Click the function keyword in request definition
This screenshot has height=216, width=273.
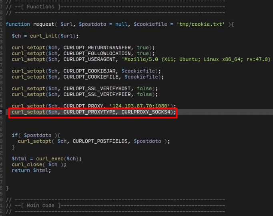pos(18,24)
